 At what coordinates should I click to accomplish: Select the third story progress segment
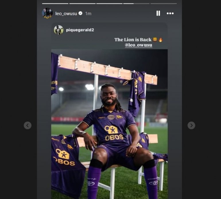tap(109, 3)
